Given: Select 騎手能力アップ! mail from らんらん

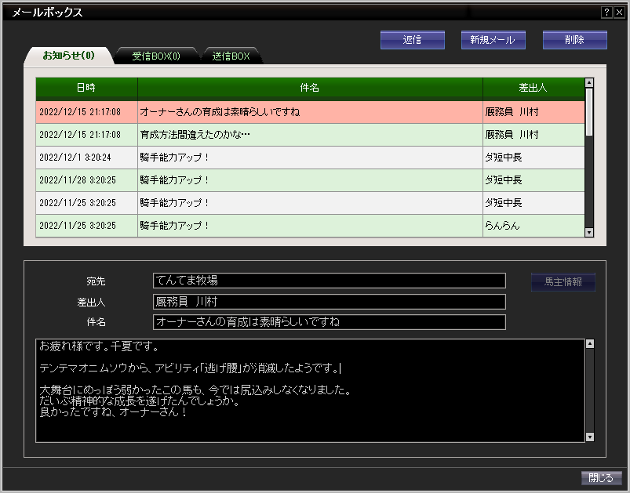Looking at the screenshot, I should pyautogui.click(x=310, y=226).
